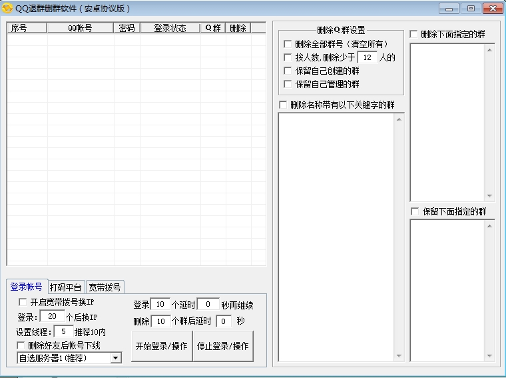This screenshot has width=506, height=378.
Task: Switch to 打码平台 tab
Action: pyautogui.click(x=66, y=287)
